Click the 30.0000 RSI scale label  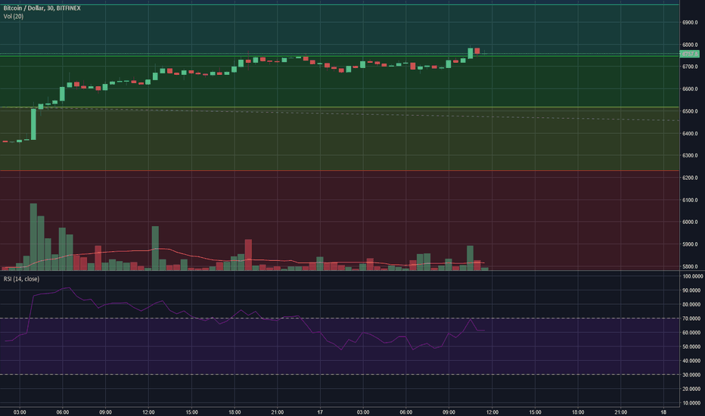coord(692,374)
